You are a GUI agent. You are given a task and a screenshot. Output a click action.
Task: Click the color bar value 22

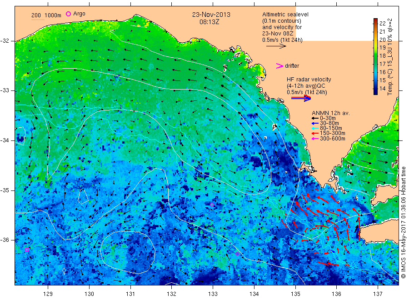click(382, 23)
